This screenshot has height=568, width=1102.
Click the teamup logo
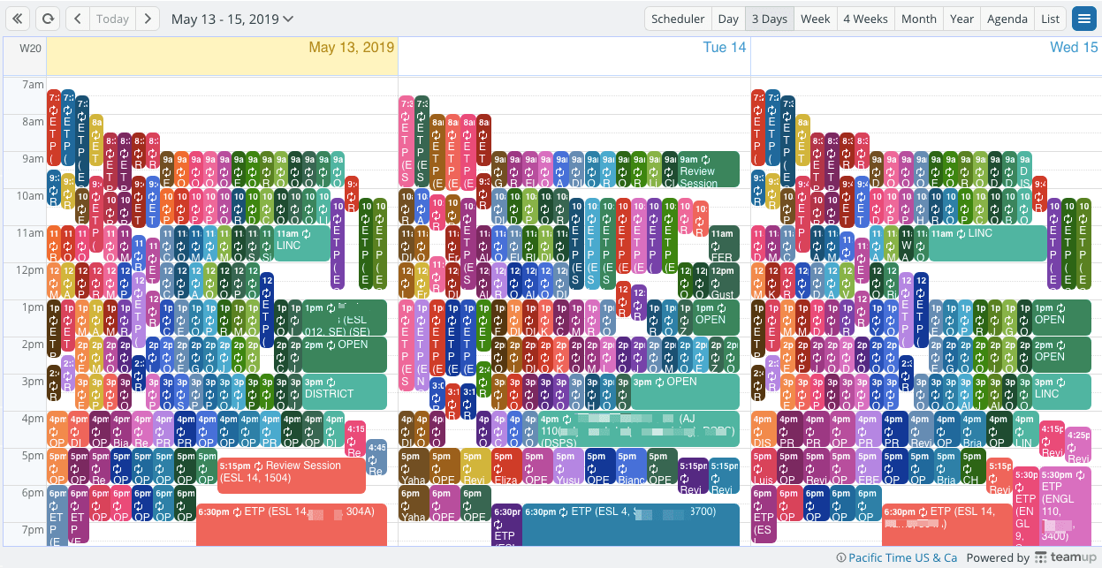point(1066,557)
